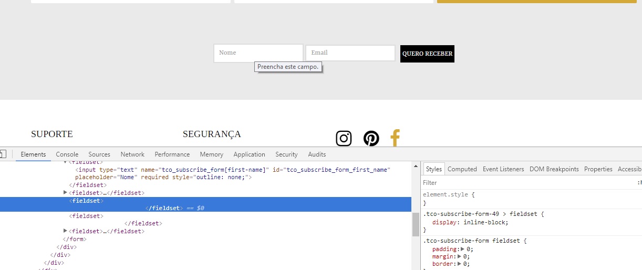Open the Event Listeners tab
The width and height of the screenshot is (642, 270).
(503, 169)
